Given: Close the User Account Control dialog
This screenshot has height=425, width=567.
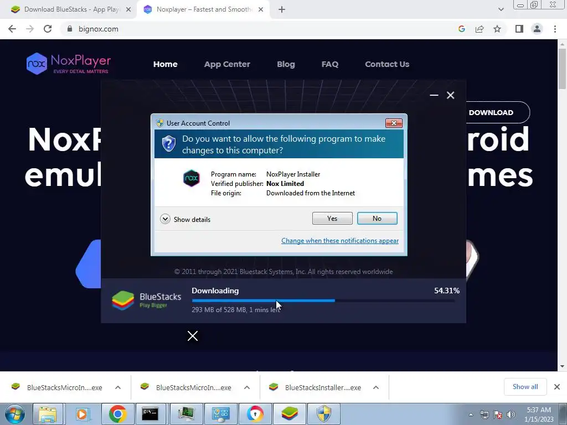Looking at the screenshot, I should pyautogui.click(x=394, y=123).
